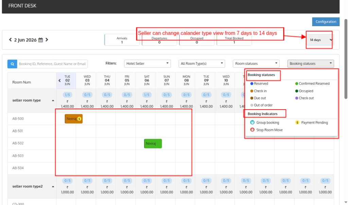Click the page vertical scrollbar thumb
348x205 pixels.
(346, 59)
